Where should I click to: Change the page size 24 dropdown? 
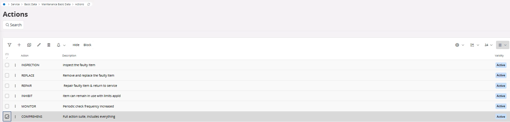pyautogui.click(x=488, y=45)
